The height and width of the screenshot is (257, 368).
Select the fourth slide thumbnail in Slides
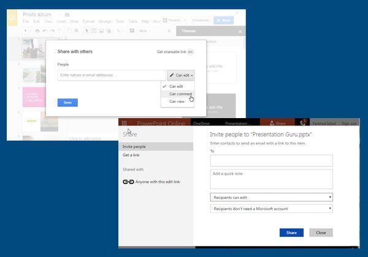click(40, 121)
